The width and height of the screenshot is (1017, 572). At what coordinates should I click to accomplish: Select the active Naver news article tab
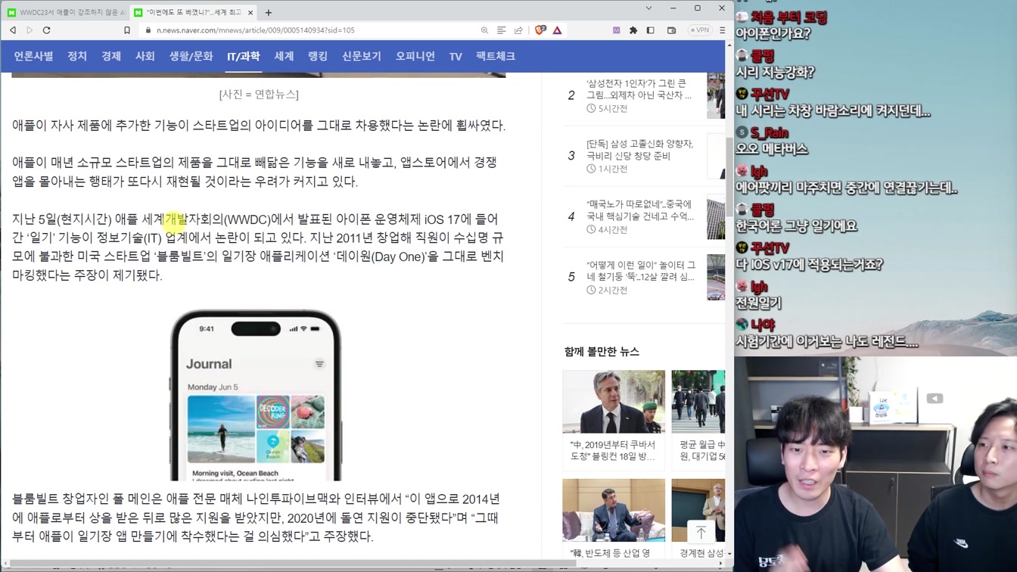tap(194, 12)
